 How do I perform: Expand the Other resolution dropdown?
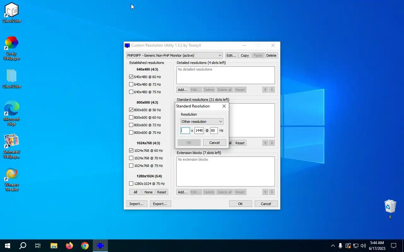coord(202,122)
